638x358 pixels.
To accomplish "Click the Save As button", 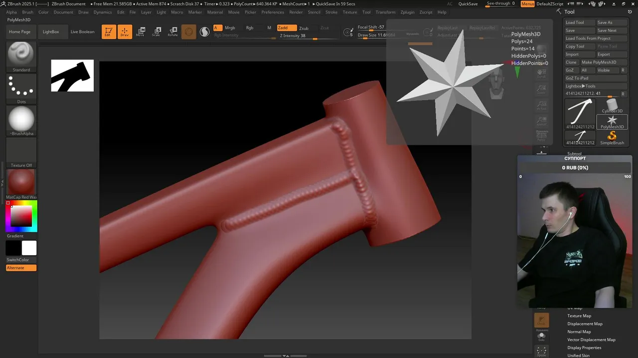I will pos(612,22).
